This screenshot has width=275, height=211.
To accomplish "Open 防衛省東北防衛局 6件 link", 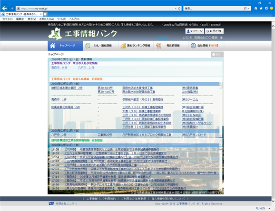I will coord(65,107).
